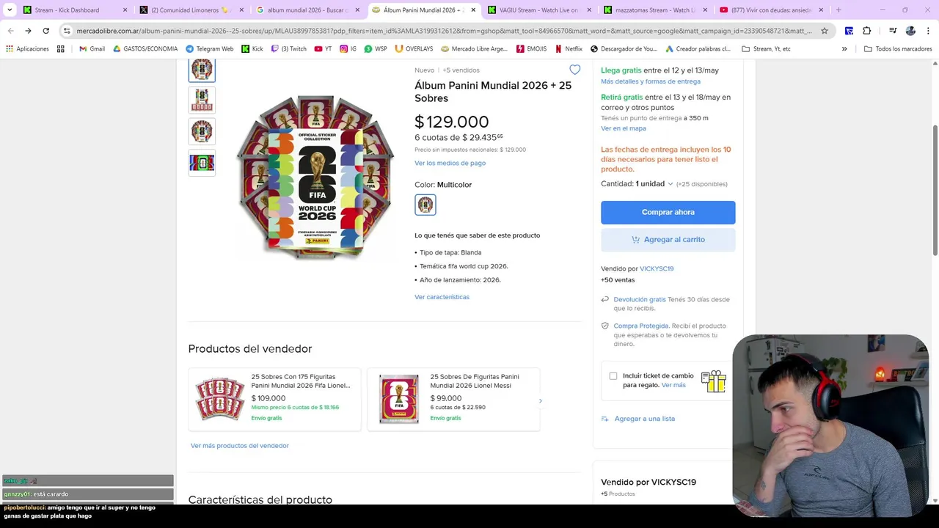939x528 pixels.
Task: Select the fourth product thumbnail
Action: pos(202,163)
